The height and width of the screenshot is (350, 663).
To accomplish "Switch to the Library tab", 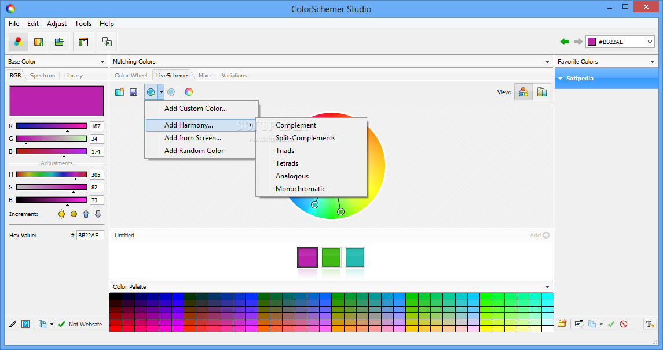I will click(x=73, y=76).
